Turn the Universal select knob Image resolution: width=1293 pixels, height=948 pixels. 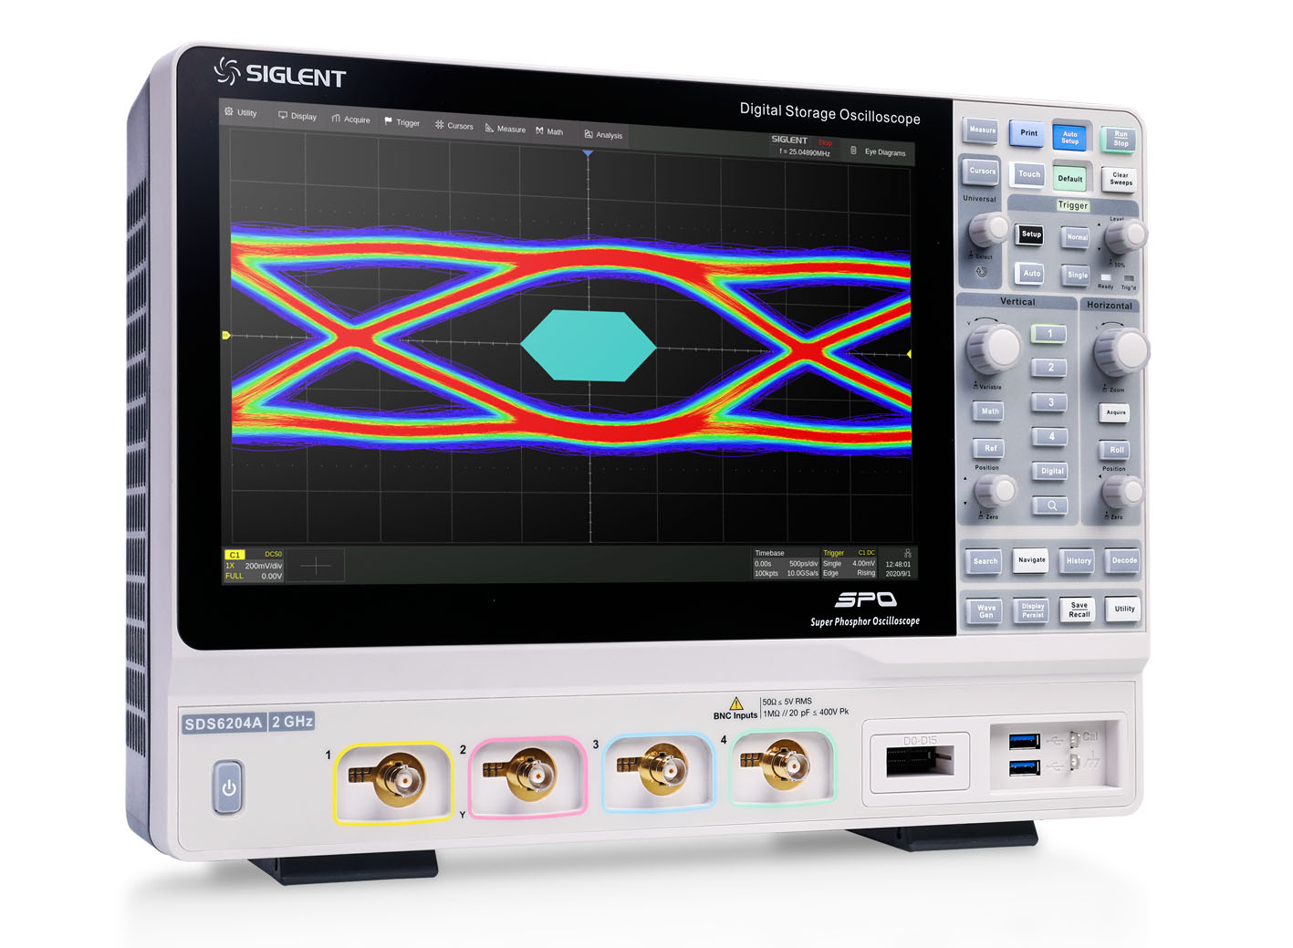coord(989,229)
